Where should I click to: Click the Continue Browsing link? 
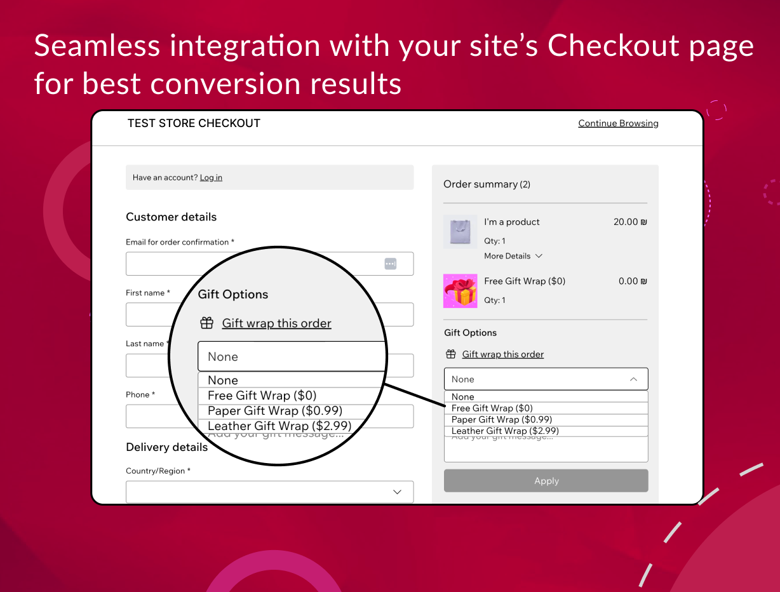click(618, 123)
